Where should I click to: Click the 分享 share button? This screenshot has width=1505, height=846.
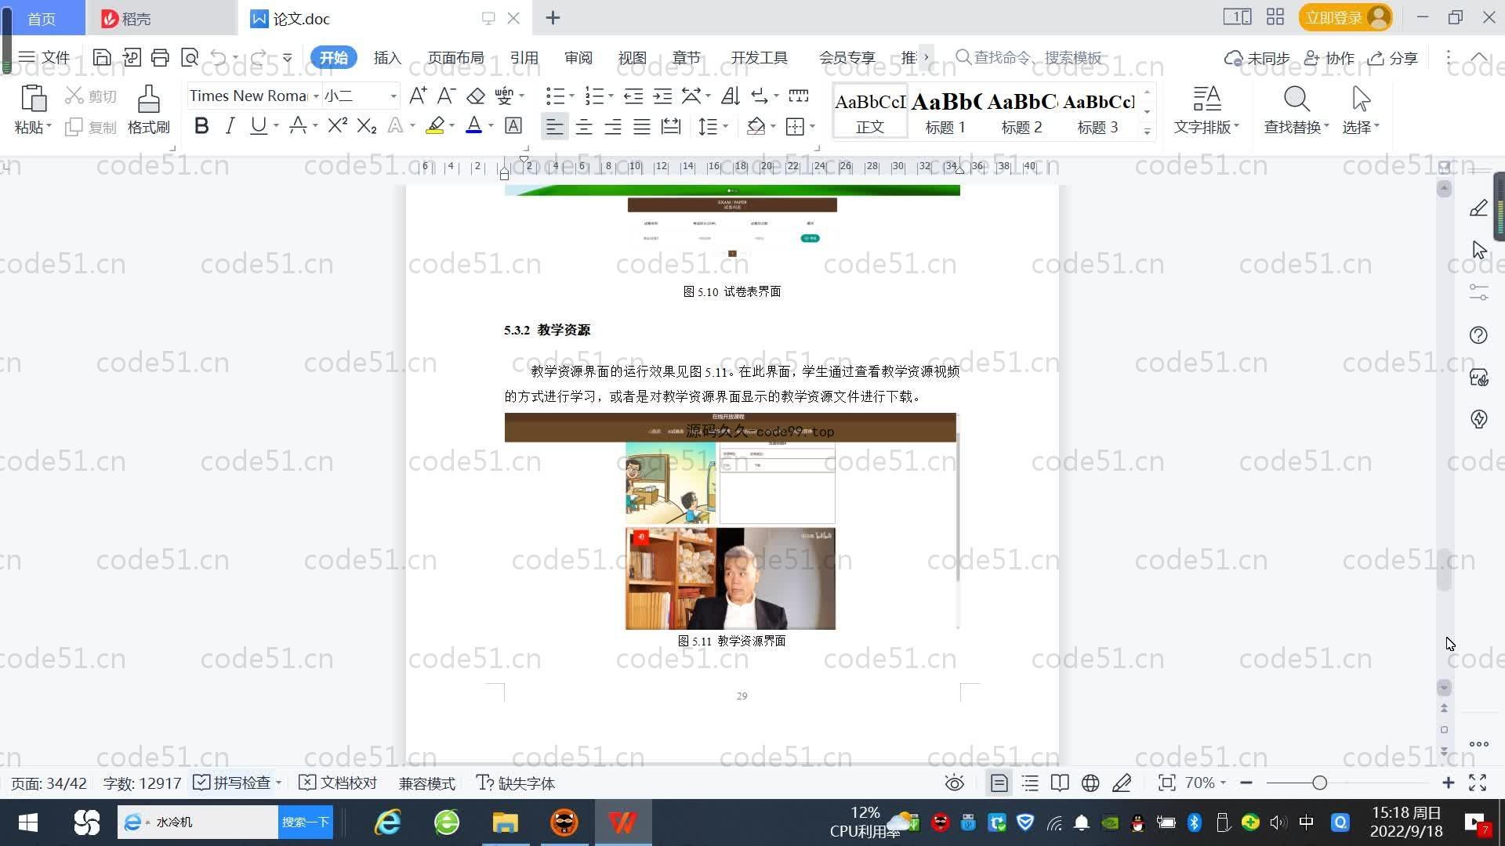(x=1393, y=58)
